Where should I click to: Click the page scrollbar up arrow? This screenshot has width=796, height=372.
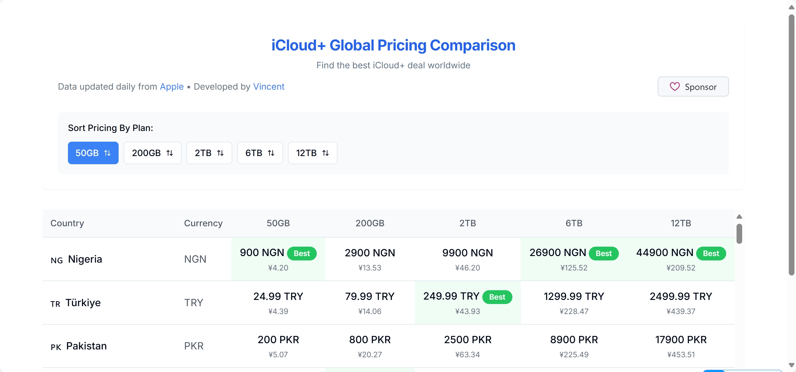point(791,7)
